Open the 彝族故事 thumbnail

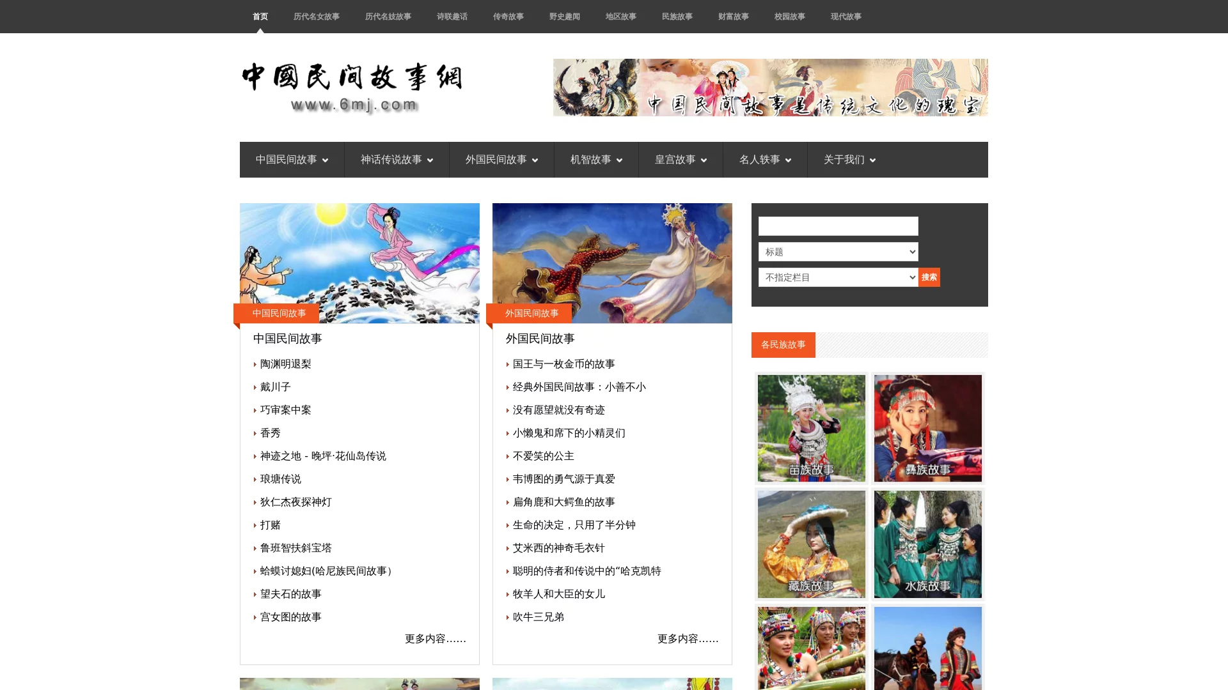click(928, 428)
